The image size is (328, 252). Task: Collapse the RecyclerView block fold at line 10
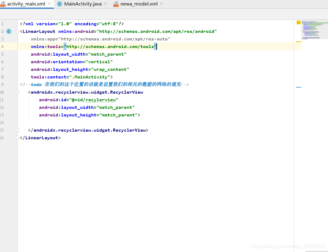[x=17, y=92]
